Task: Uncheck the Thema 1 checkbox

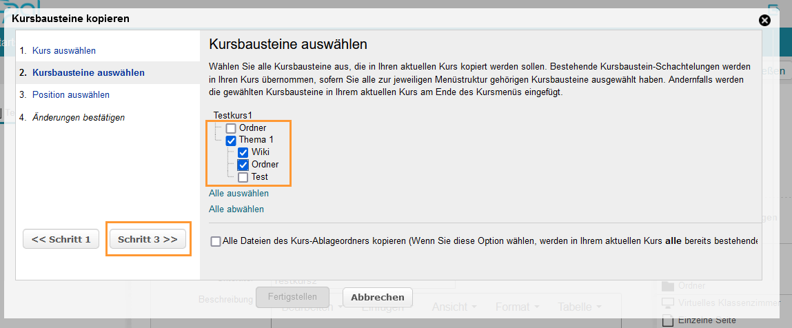Action: [x=231, y=141]
